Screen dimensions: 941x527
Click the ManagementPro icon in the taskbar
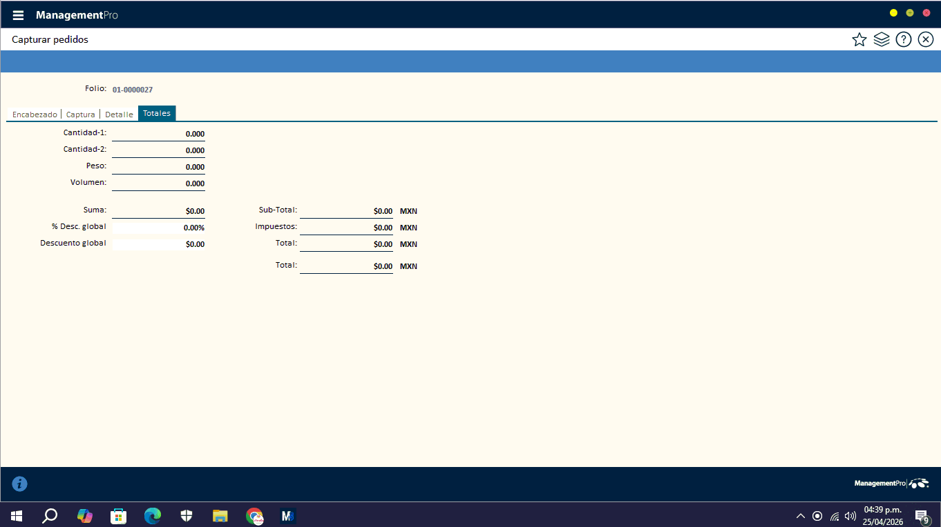(x=288, y=516)
